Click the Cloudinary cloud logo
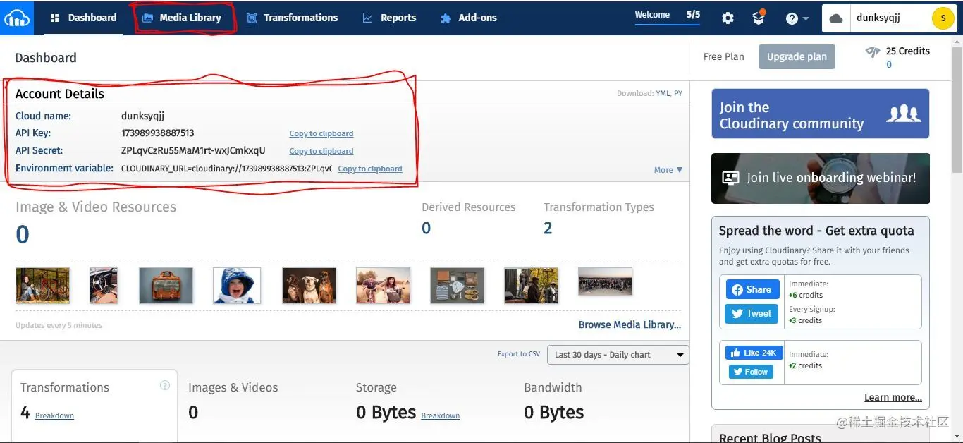 tap(17, 18)
